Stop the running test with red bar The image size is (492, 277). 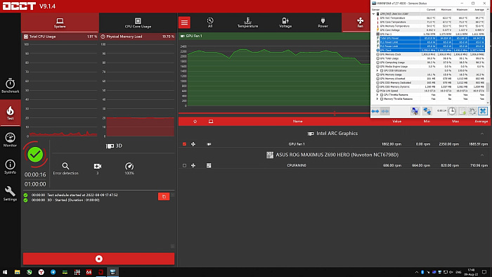tap(98, 259)
